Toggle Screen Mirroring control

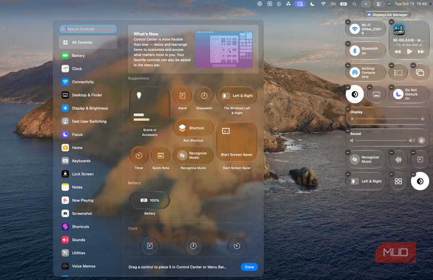click(420, 72)
